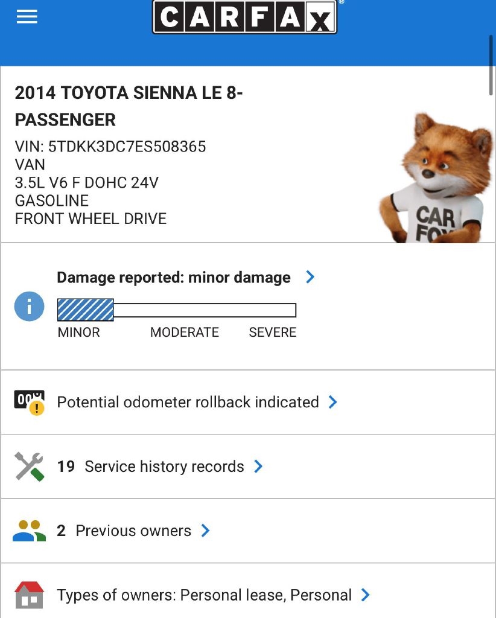Click the house owner-type icon
The height and width of the screenshot is (618, 496).
[x=29, y=595]
